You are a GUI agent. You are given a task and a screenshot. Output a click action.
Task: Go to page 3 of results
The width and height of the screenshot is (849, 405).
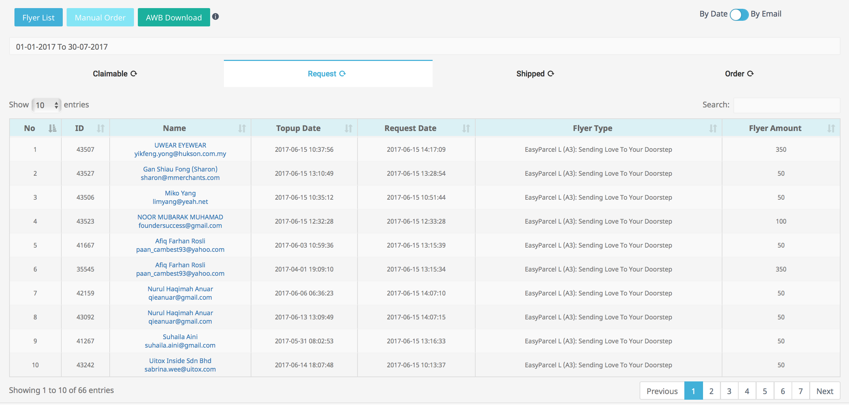click(729, 391)
